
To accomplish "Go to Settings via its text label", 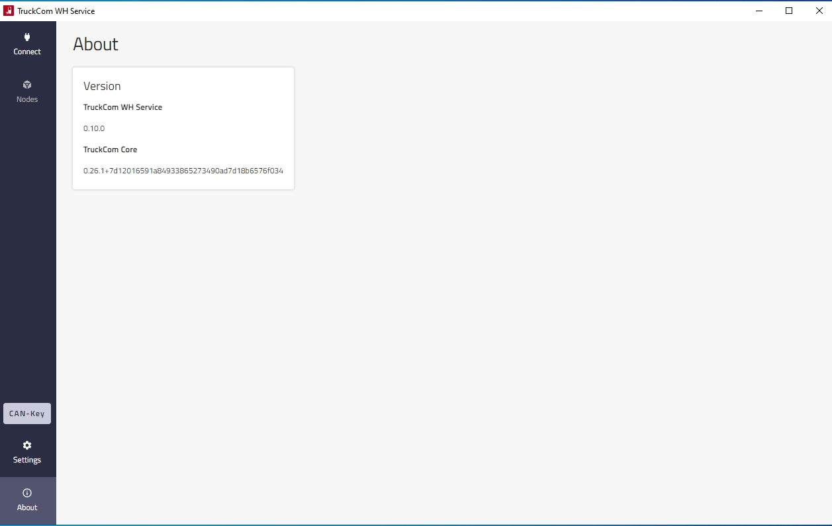I will 27,460.
